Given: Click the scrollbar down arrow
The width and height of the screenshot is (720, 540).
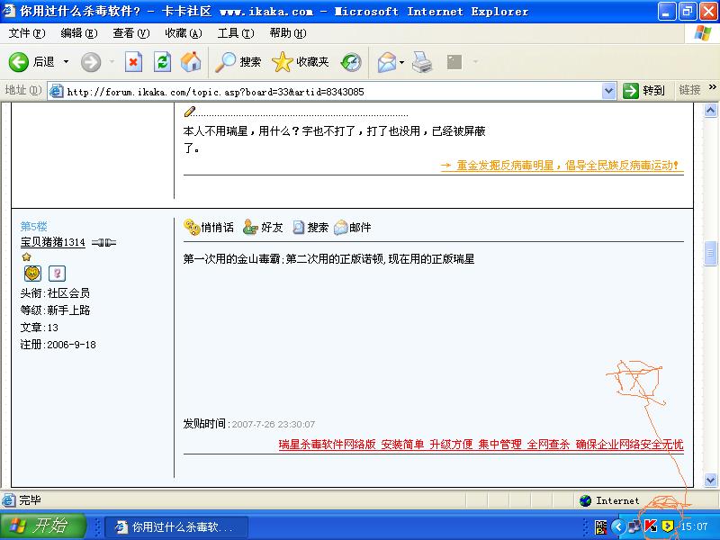Looking at the screenshot, I should [710, 481].
